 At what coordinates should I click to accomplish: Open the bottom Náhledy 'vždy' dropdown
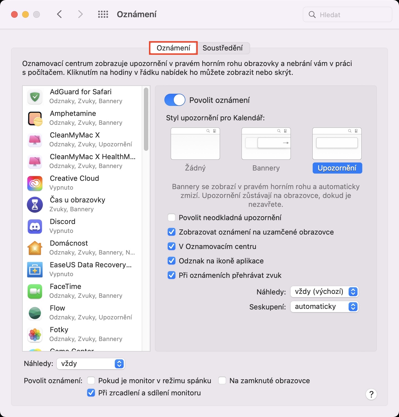point(91,364)
